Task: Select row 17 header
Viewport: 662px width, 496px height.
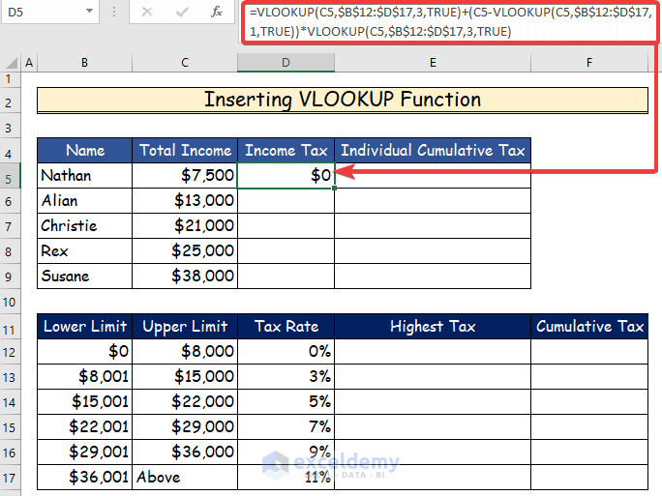Action: [x=10, y=479]
